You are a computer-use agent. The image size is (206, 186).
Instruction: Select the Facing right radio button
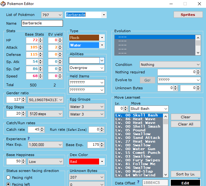[x=8, y=178]
